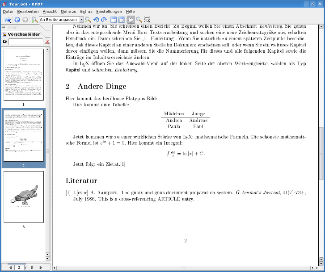Click table header Mädchen

pos(174,113)
